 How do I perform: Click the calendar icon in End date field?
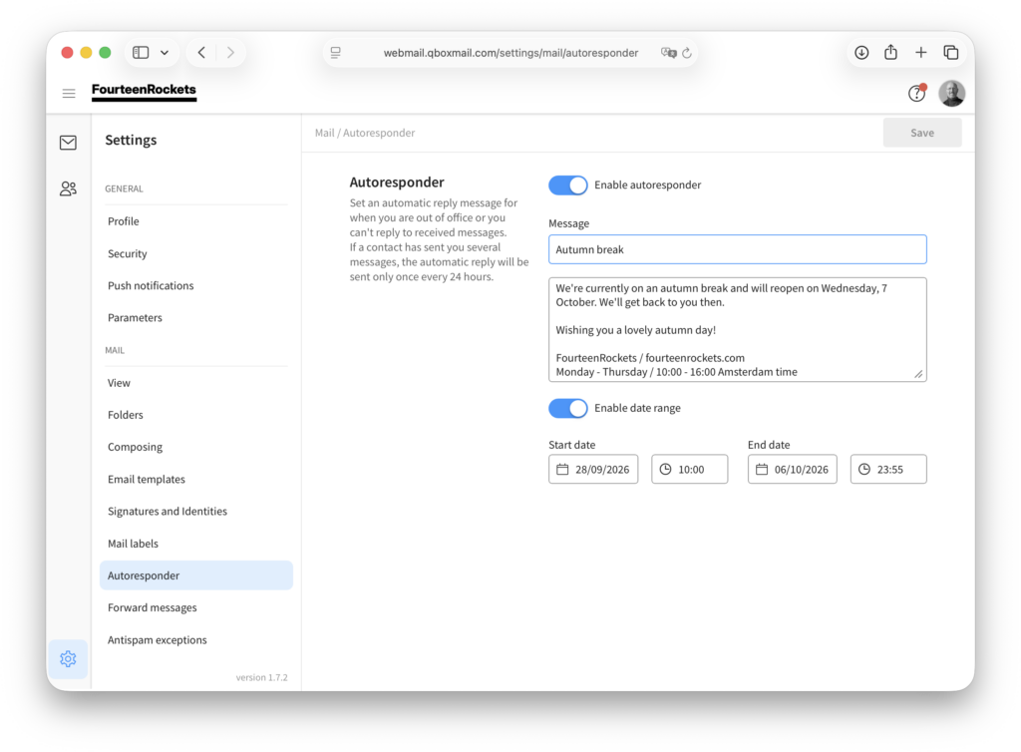762,469
